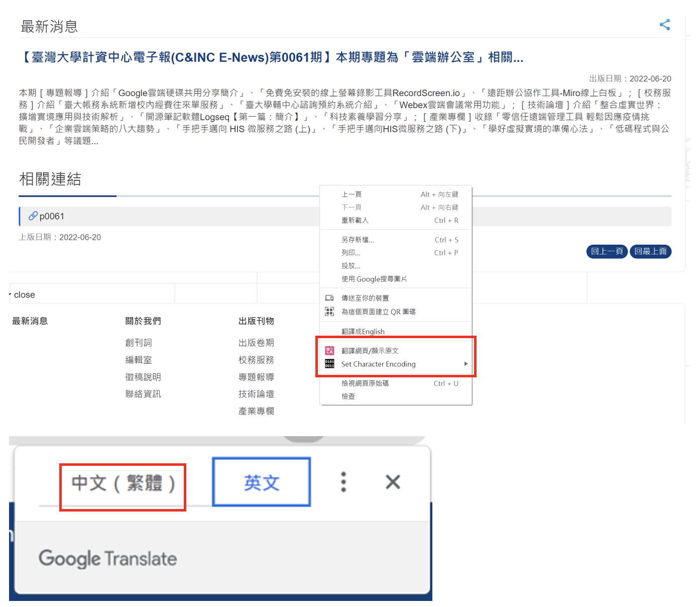Click the QR code icon in menu
Image resolution: width=698 pixels, height=607 pixels.
tap(329, 312)
